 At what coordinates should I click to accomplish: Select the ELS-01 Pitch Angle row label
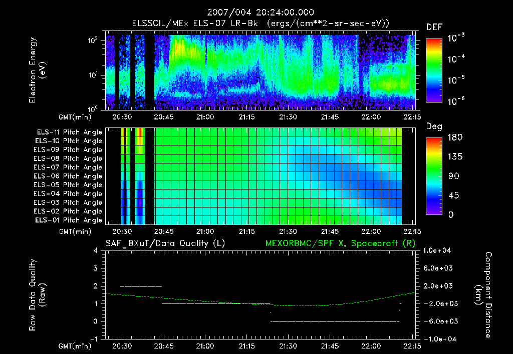tap(69, 220)
